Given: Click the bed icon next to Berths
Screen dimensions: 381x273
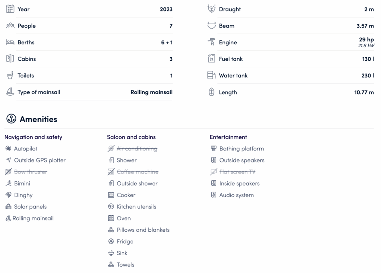Looking at the screenshot, I should click(x=10, y=42).
